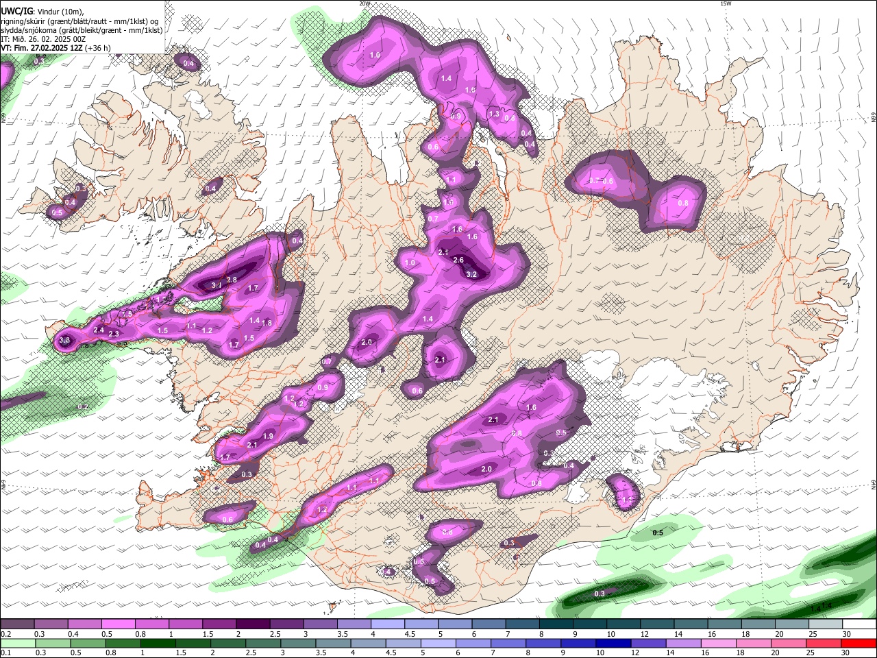Screen dimensions: 877x658
Task: Select the red-pink 25–30 swatch in lower legend row
Action: click(824, 643)
